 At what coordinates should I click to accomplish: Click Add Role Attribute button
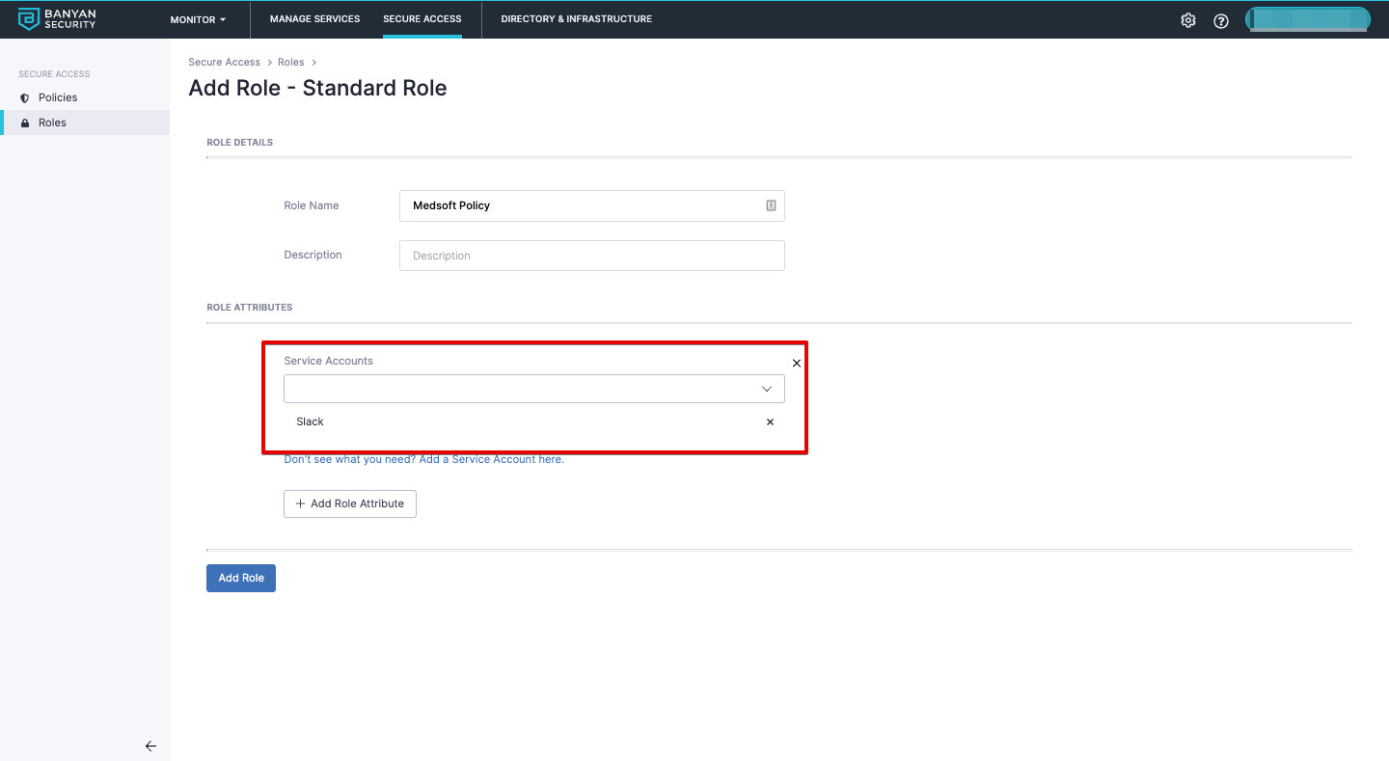350,503
